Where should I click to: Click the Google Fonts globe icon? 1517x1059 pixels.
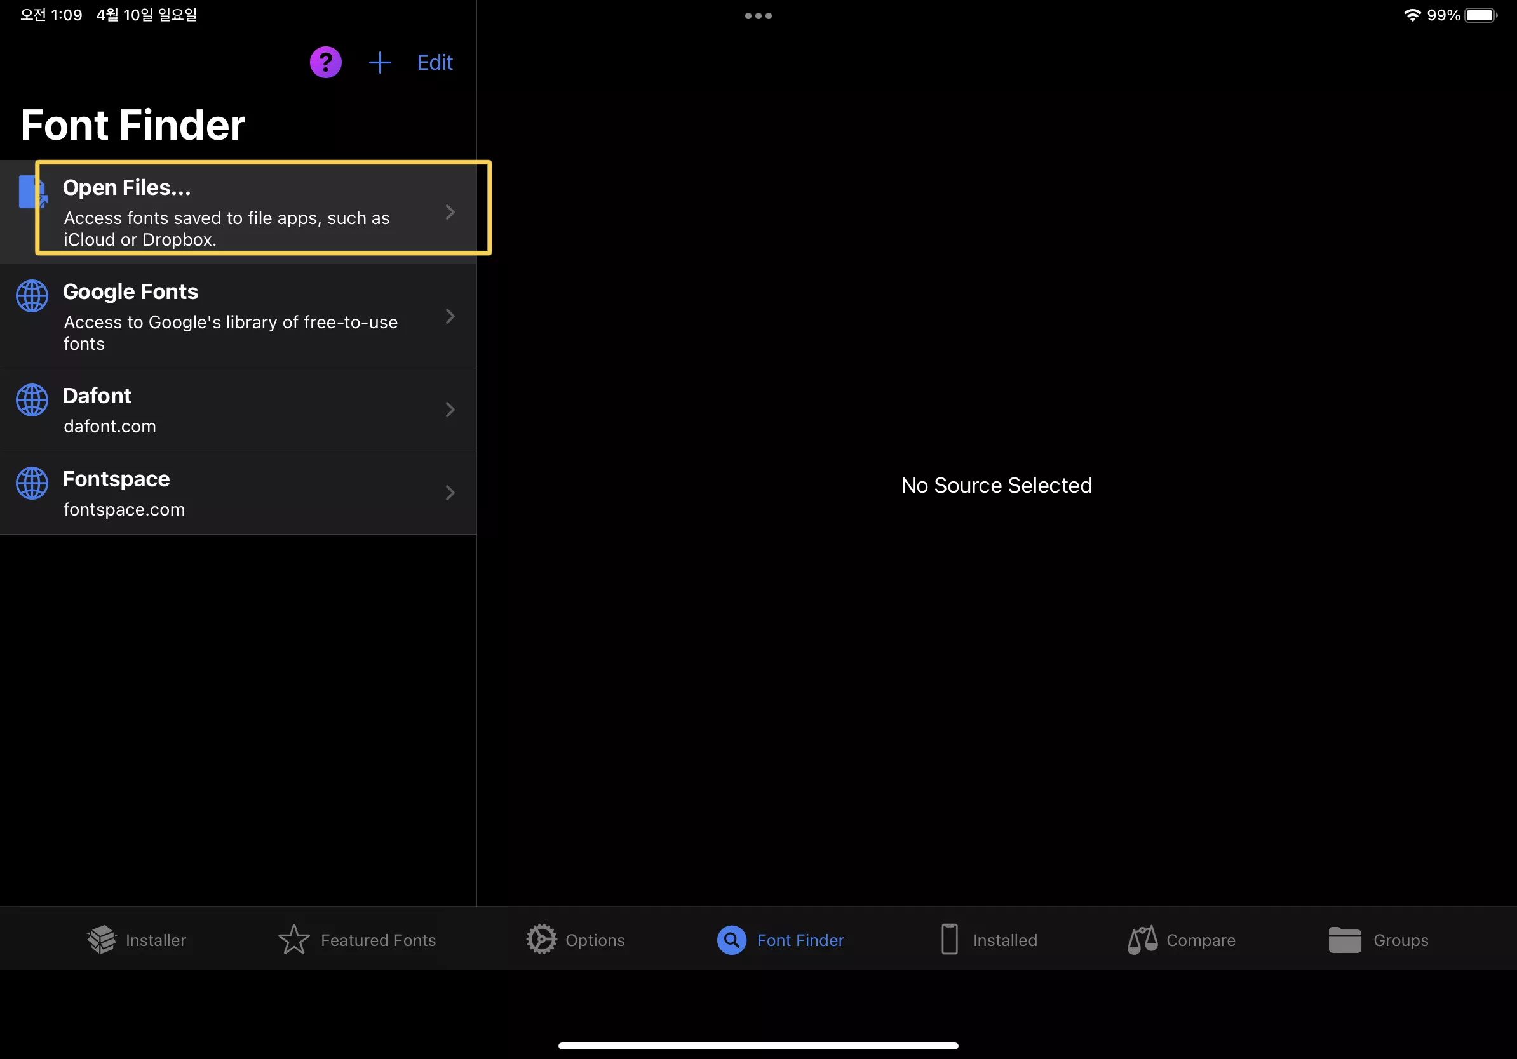(x=32, y=296)
